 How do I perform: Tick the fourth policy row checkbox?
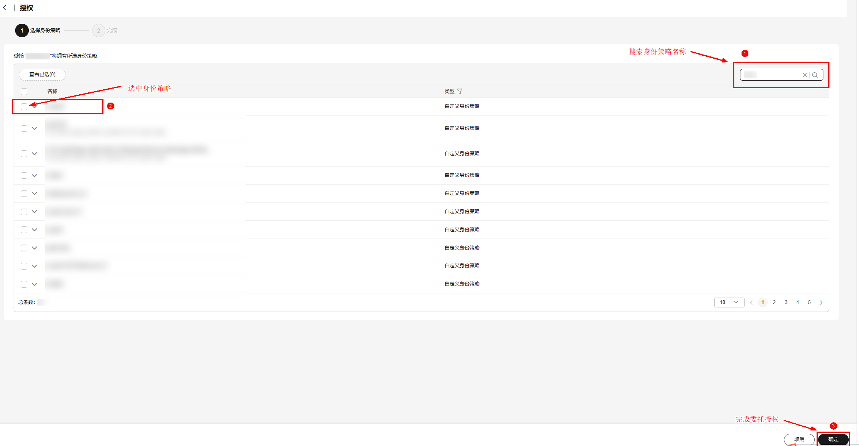[x=24, y=175]
